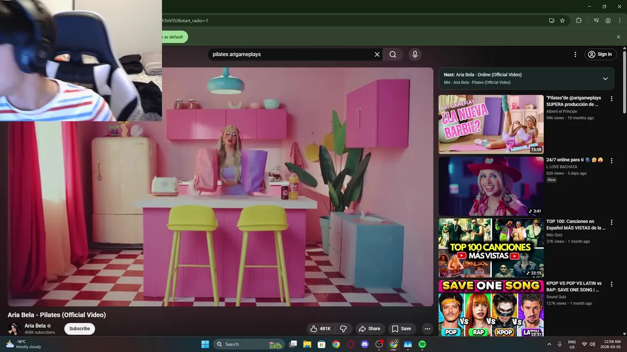The height and width of the screenshot is (352, 627).
Task: Open options for Pilates SUPERA producción video
Action: [611, 99]
